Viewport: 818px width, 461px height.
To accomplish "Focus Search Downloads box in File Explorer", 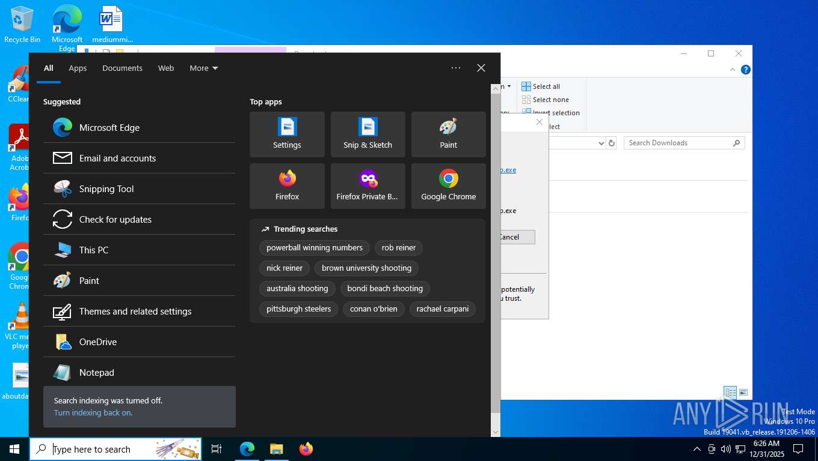I will click(684, 143).
